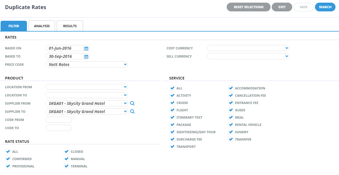Open the Sell Currency dropdown

pos(248,56)
